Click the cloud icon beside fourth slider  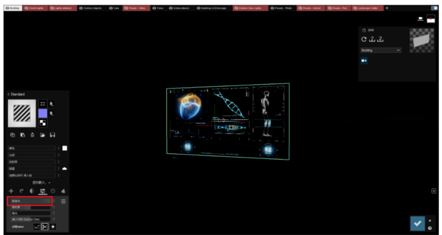coord(64,169)
